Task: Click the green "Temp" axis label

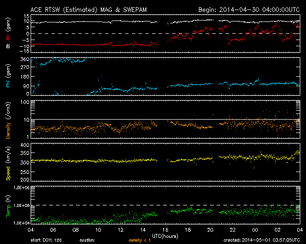Action: pos(8,211)
